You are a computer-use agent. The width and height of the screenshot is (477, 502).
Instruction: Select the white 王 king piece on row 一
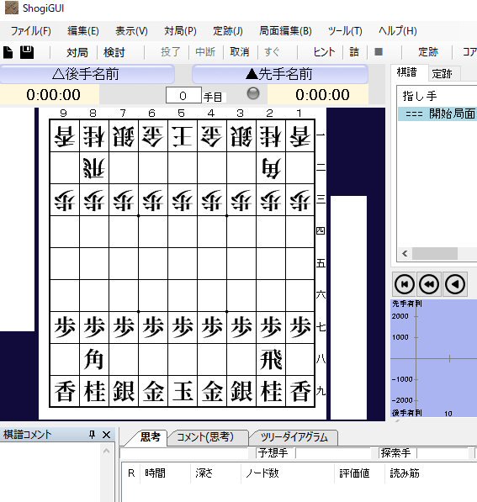tap(183, 136)
